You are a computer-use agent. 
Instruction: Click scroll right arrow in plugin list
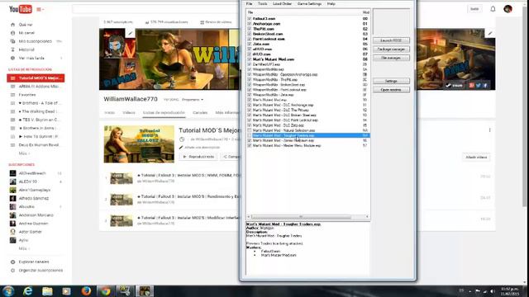367,217
